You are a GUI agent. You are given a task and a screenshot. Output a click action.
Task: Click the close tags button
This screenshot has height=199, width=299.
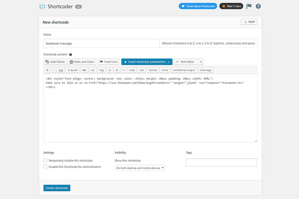pos(206,70)
